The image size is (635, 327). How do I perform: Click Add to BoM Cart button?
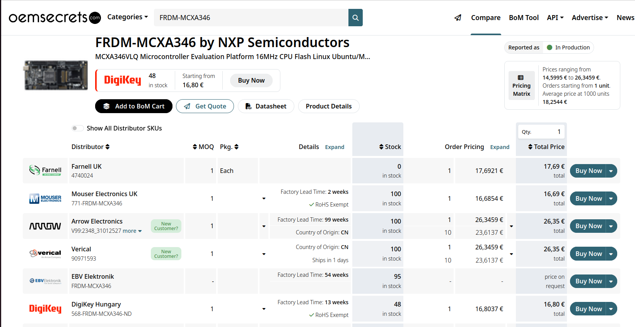[134, 106]
